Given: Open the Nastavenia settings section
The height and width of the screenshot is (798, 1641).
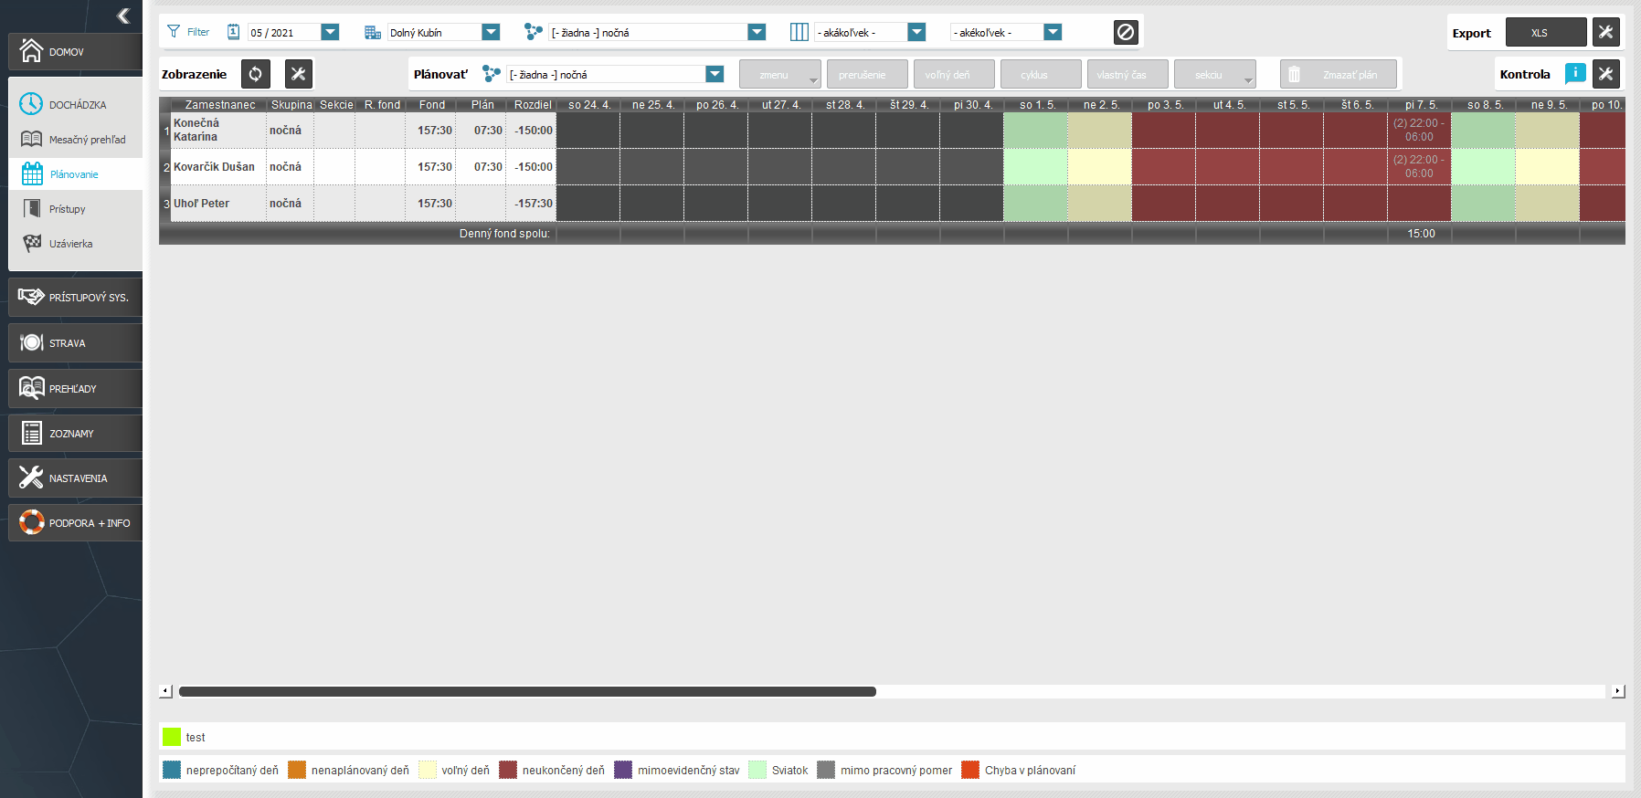Looking at the screenshot, I should pos(75,478).
